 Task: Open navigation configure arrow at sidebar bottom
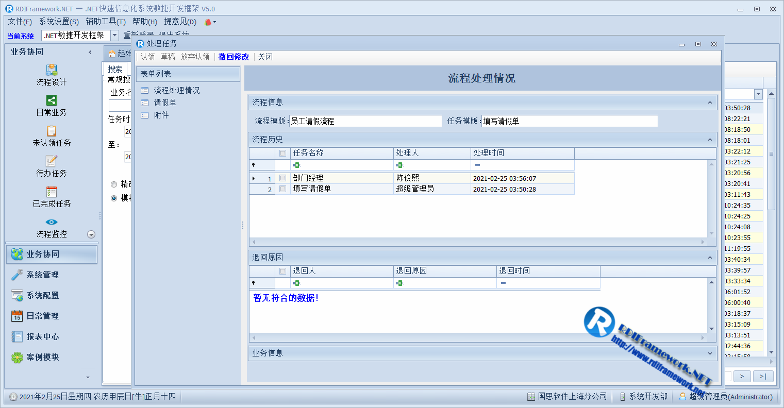88,378
